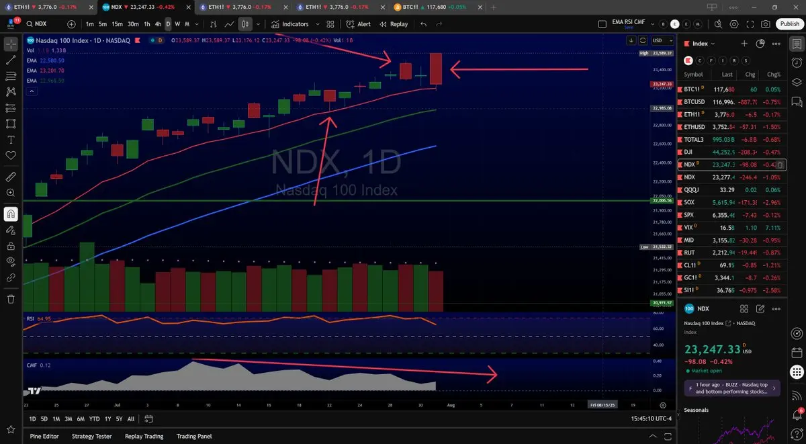Click the trash remove objects icon
The height and width of the screenshot is (444, 806).
pos(11,299)
